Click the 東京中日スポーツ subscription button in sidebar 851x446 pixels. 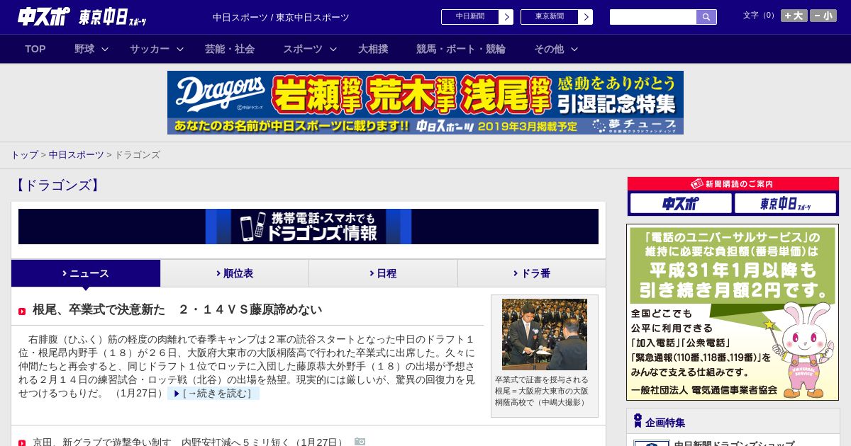pos(785,204)
